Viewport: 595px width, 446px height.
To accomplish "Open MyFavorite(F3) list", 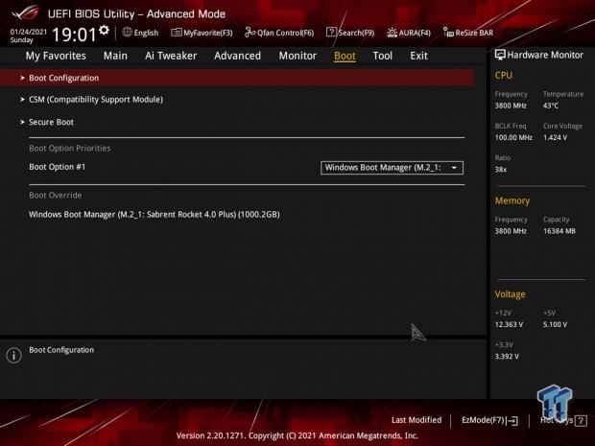I will (202, 33).
